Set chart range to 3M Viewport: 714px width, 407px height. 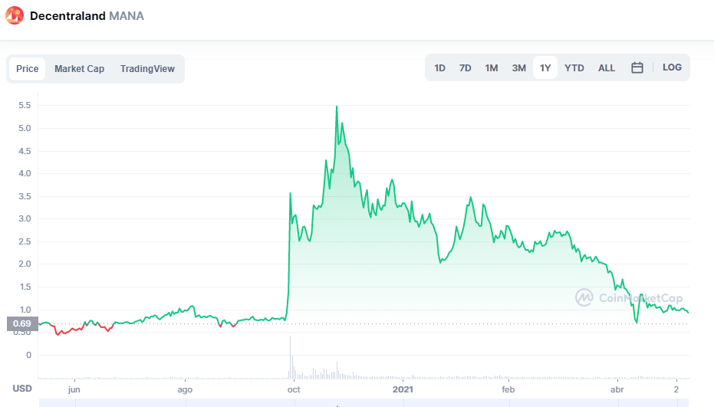pos(518,67)
